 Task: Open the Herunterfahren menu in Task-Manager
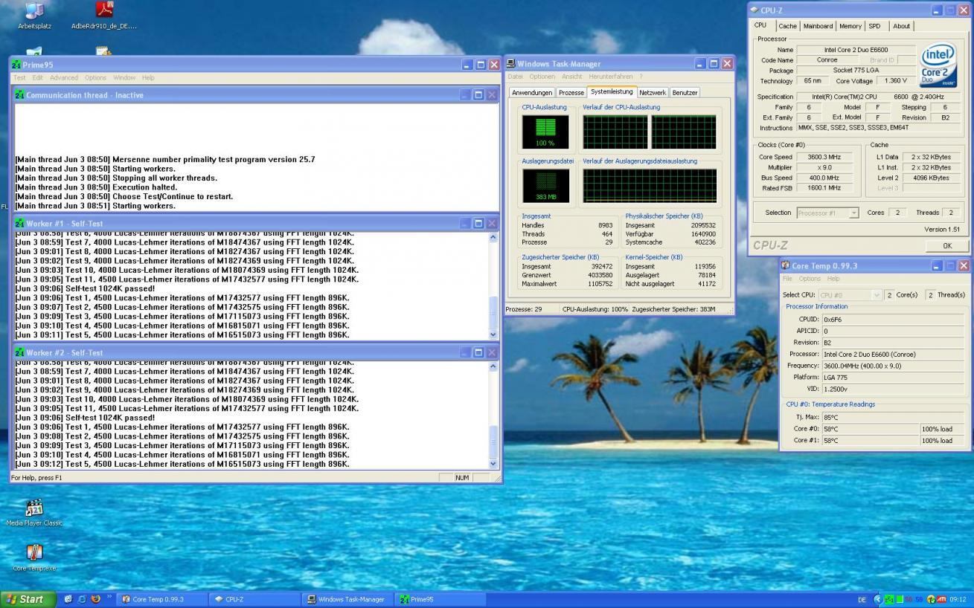[611, 77]
